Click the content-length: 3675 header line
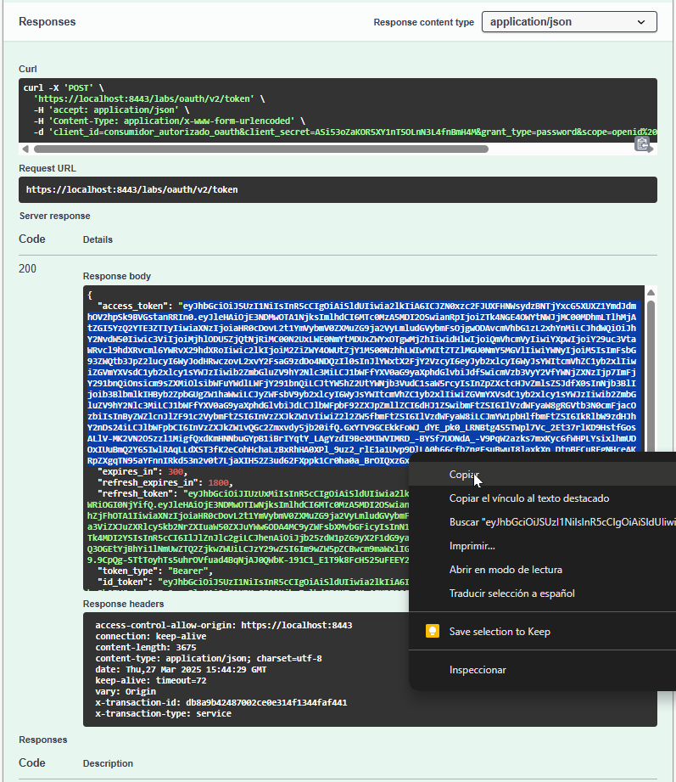The height and width of the screenshot is (782, 676). (x=145, y=647)
